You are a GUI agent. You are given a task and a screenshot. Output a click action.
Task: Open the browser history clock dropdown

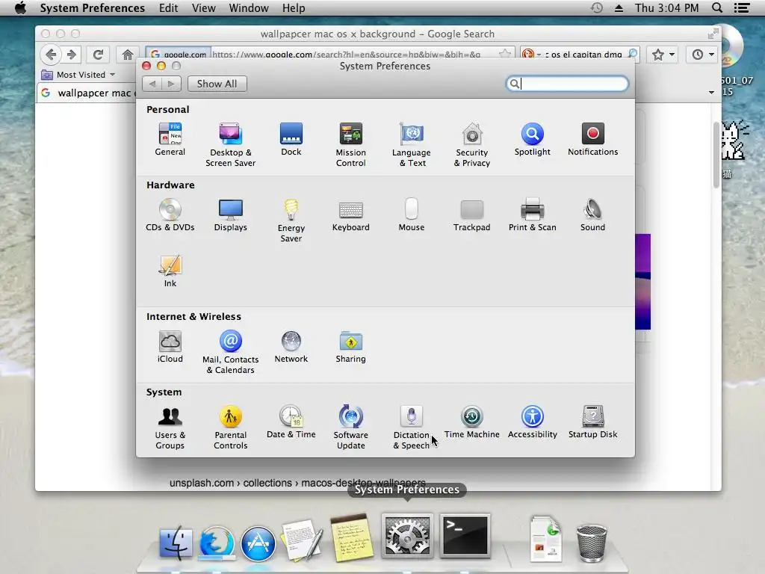[x=702, y=55]
